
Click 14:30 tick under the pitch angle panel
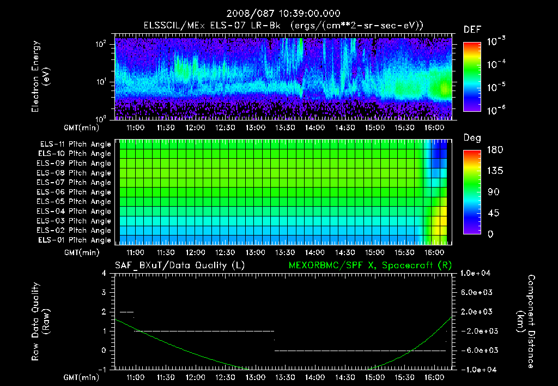[345, 252]
